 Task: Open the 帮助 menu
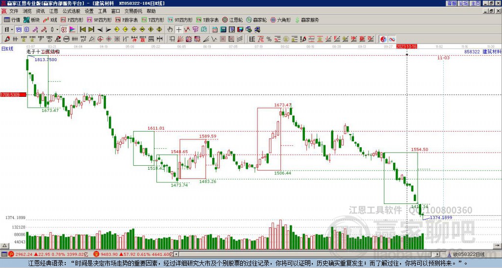pyautogui.click(x=151, y=11)
